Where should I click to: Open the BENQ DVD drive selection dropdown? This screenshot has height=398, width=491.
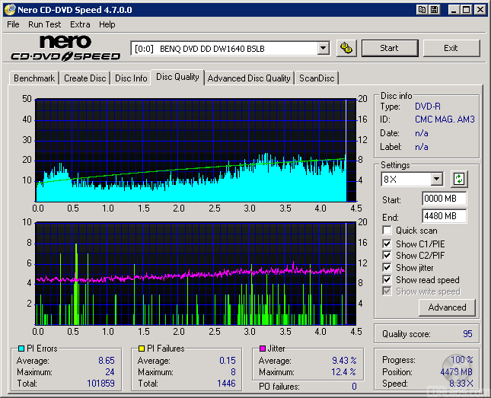point(323,48)
